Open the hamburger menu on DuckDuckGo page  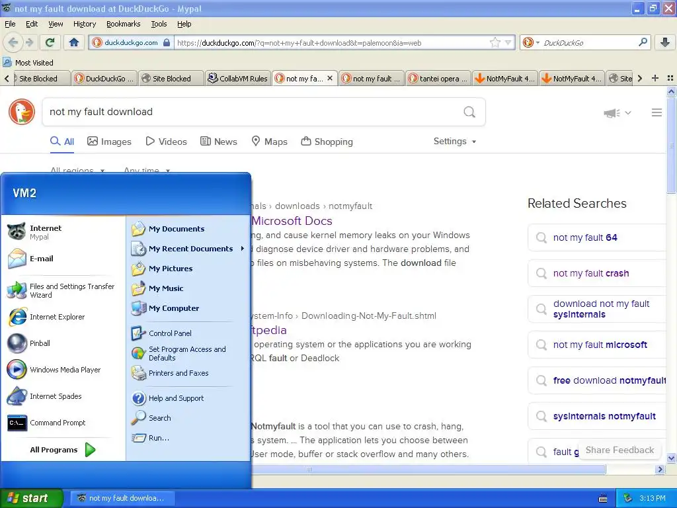(657, 112)
